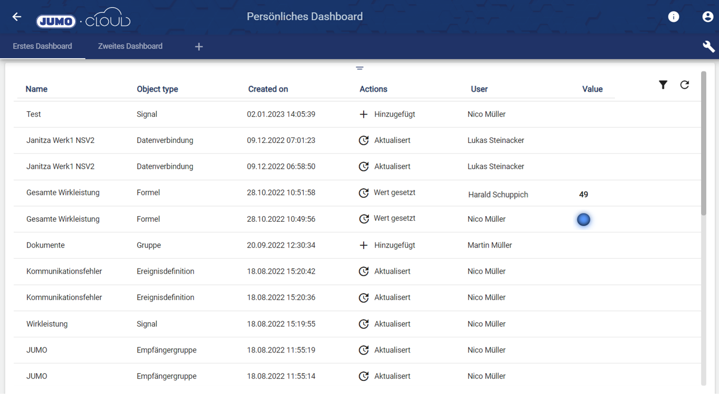The width and height of the screenshot is (719, 396).
Task: Click the JUMO Cloud logo
Action: pyautogui.click(x=83, y=18)
